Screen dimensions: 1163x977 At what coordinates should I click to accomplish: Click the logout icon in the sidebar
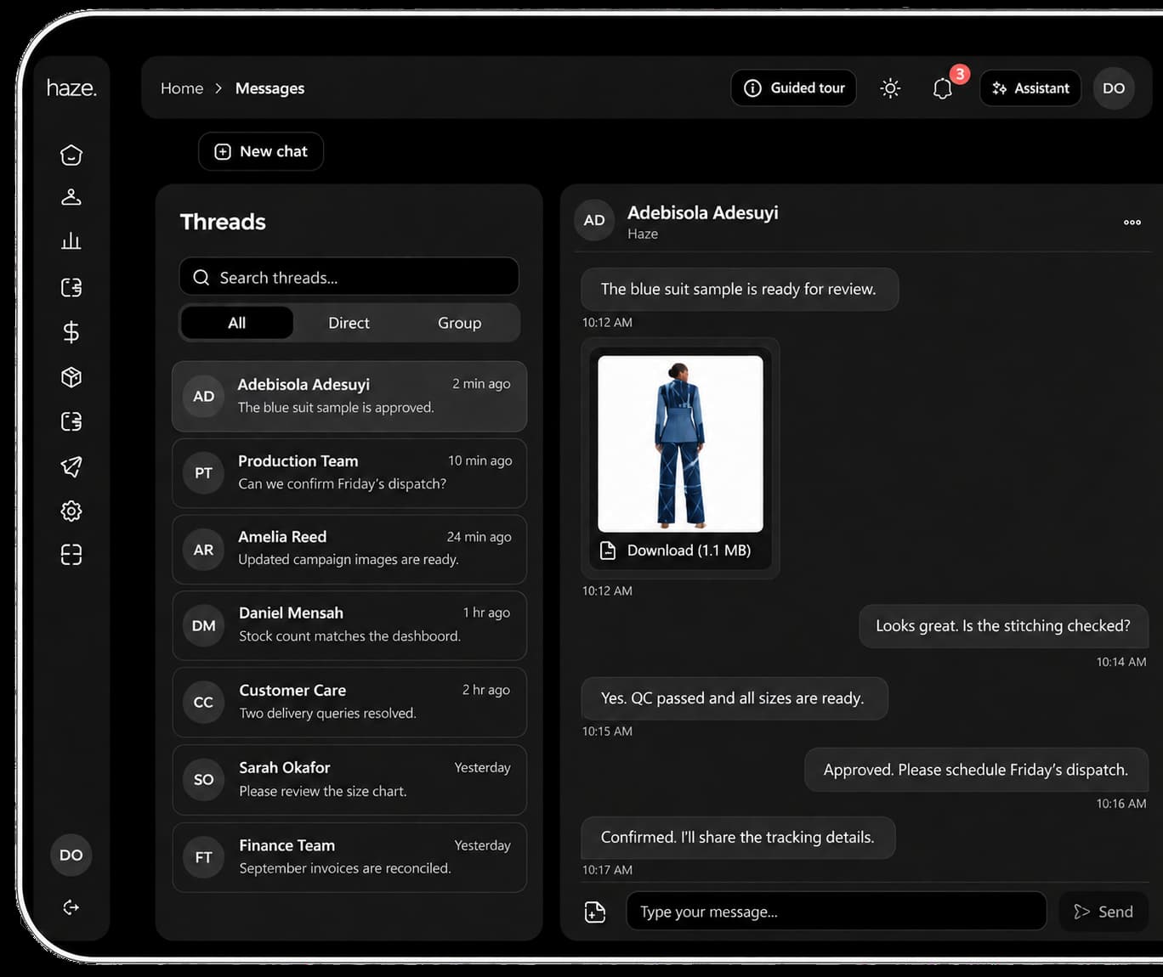click(x=71, y=907)
